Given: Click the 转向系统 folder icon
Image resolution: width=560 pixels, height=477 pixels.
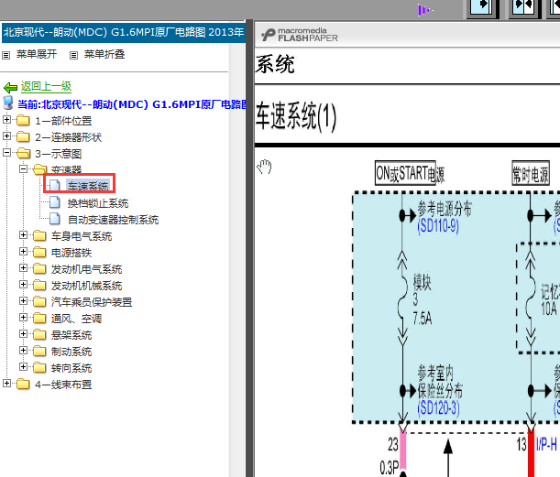Looking at the screenshot, I should [39, 367].
